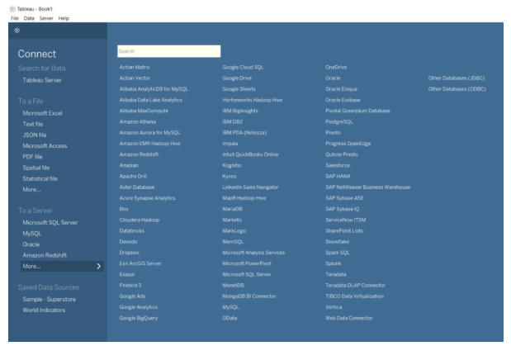Select the Google Cloud SQL connector

[243, 67]
